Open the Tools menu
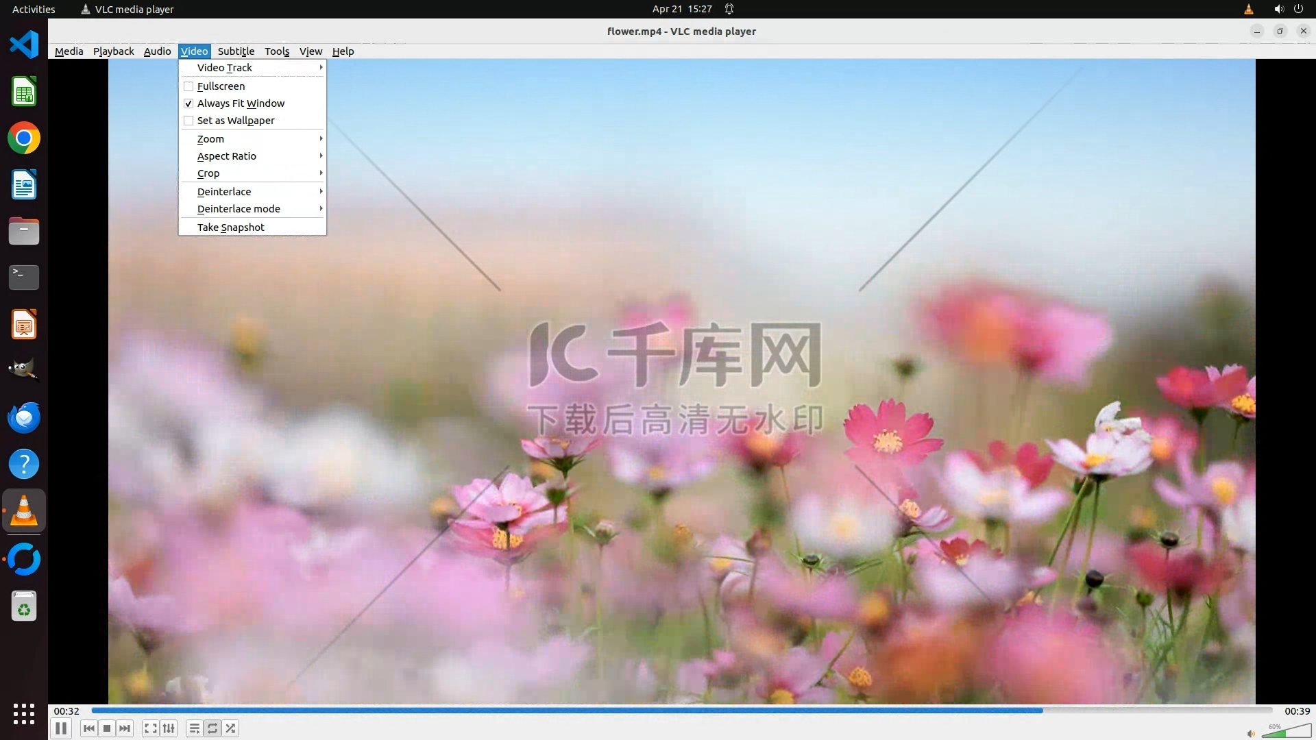Image resolution: width=1316 pixels, height=740 pixels. [277, 51]
